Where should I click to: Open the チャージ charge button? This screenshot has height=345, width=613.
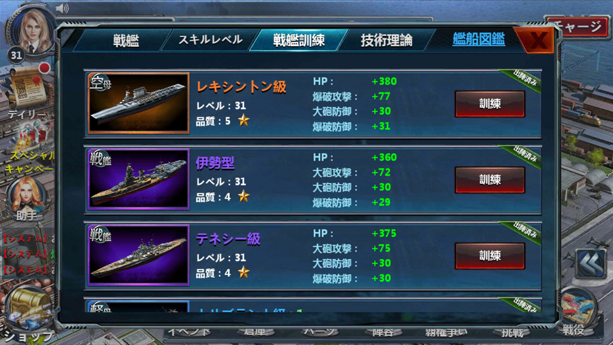coord(578,26)
